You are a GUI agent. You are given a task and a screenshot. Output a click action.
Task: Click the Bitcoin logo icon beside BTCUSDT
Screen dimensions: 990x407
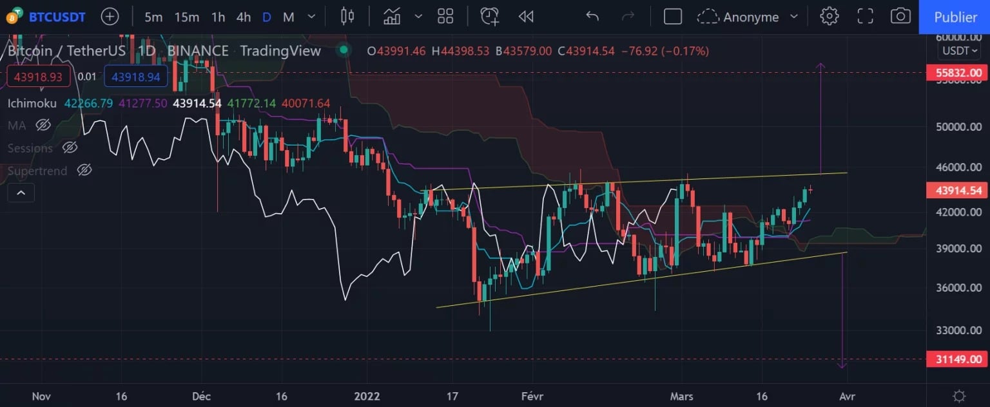[x=15, y=17]
